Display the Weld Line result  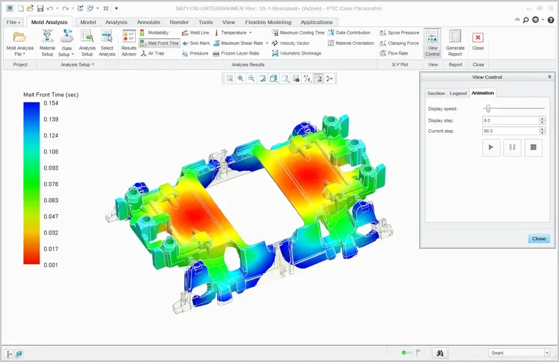coord(196,32)
